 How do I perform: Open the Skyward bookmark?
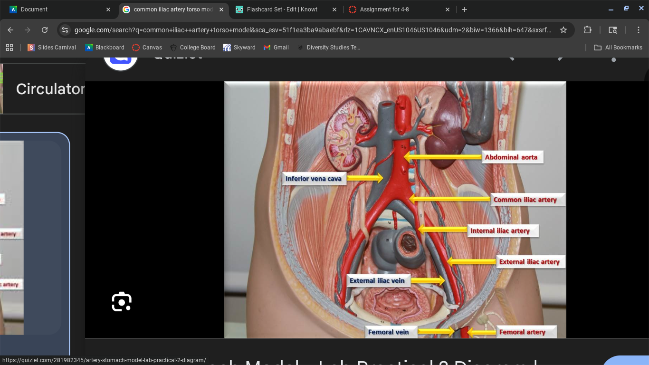click(x=239, y=48)
